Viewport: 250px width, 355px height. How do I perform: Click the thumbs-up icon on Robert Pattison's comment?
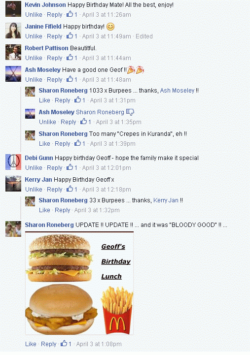coord(70,58)
